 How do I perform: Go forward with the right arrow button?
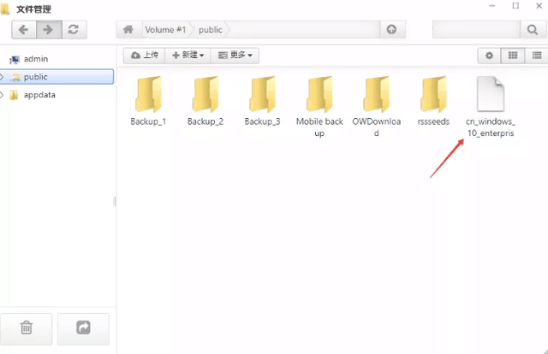click(49, 30)
